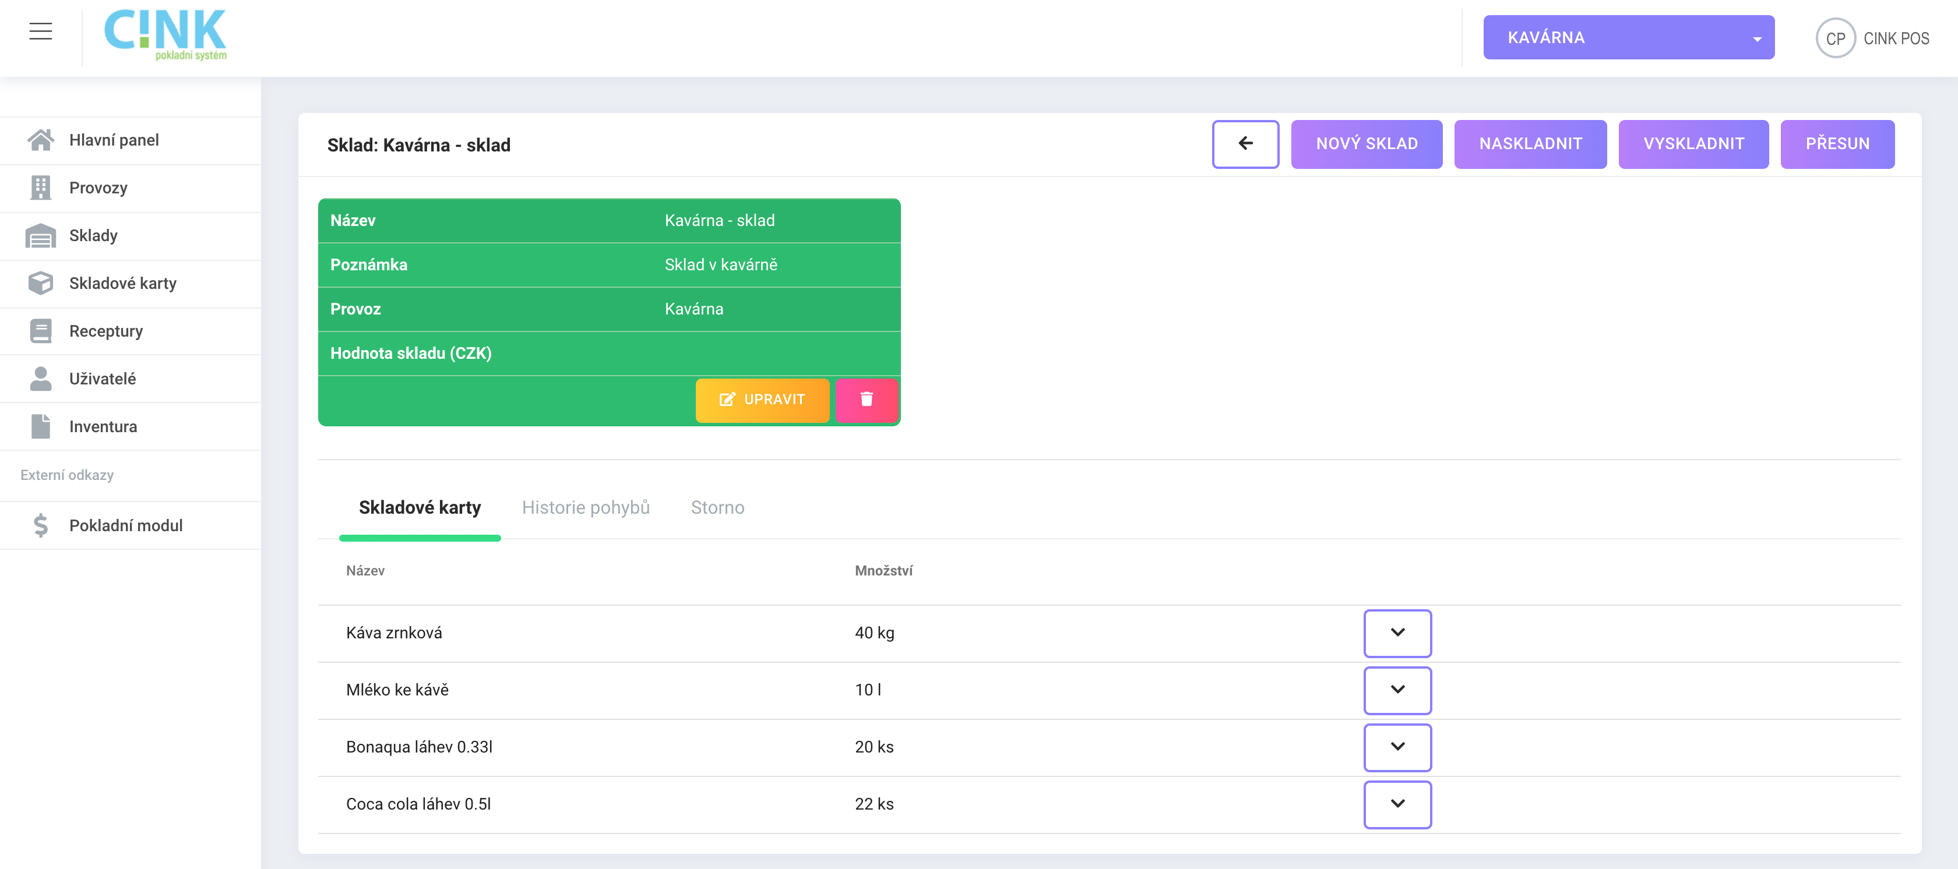This screenshot has height=869, width=1958.
Task: Click the Upravit button
Action: coord(762,400)
